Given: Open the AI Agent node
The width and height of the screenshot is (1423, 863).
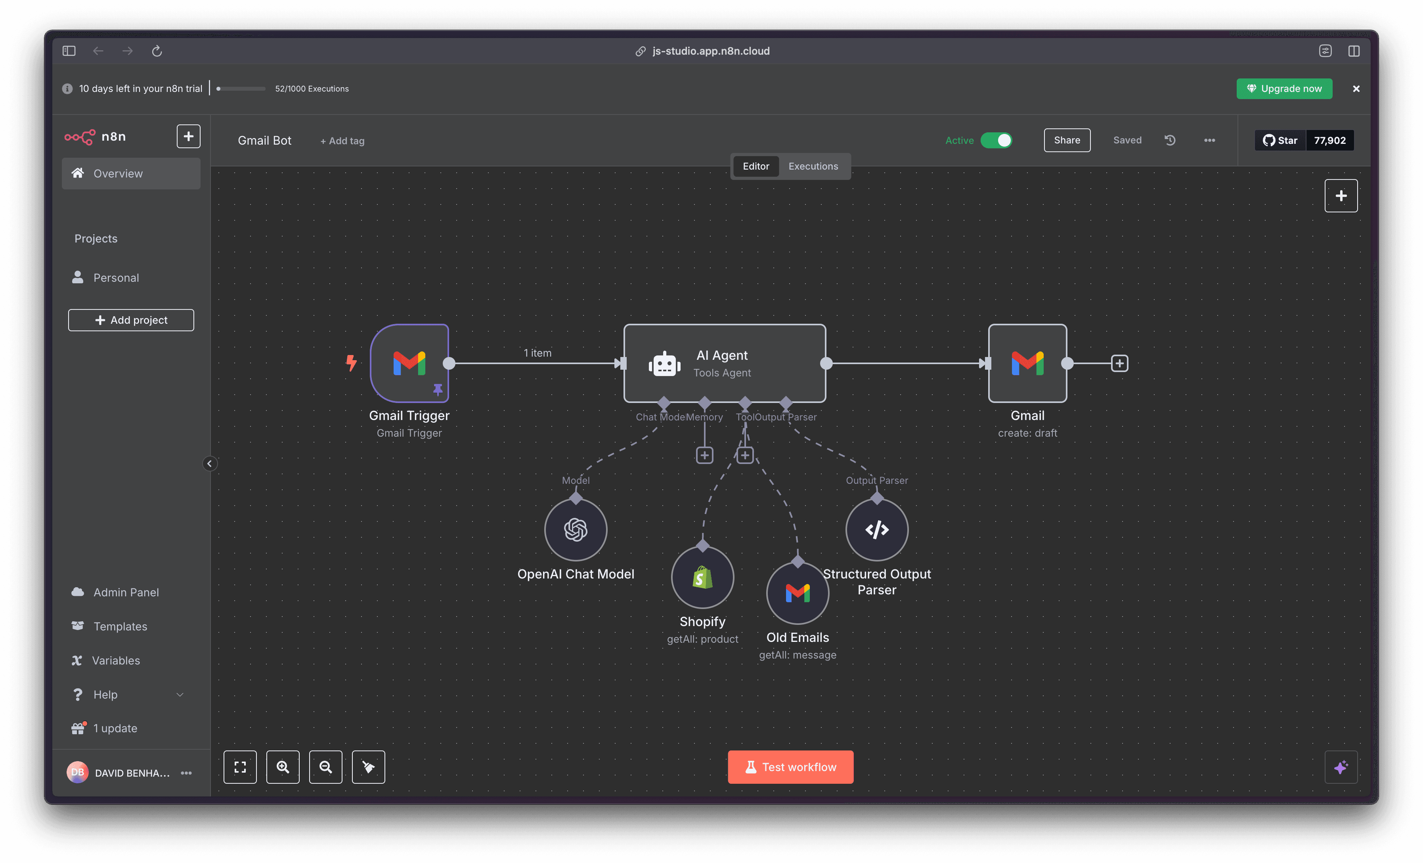Looking at the screenshot, I should [725, 363].
